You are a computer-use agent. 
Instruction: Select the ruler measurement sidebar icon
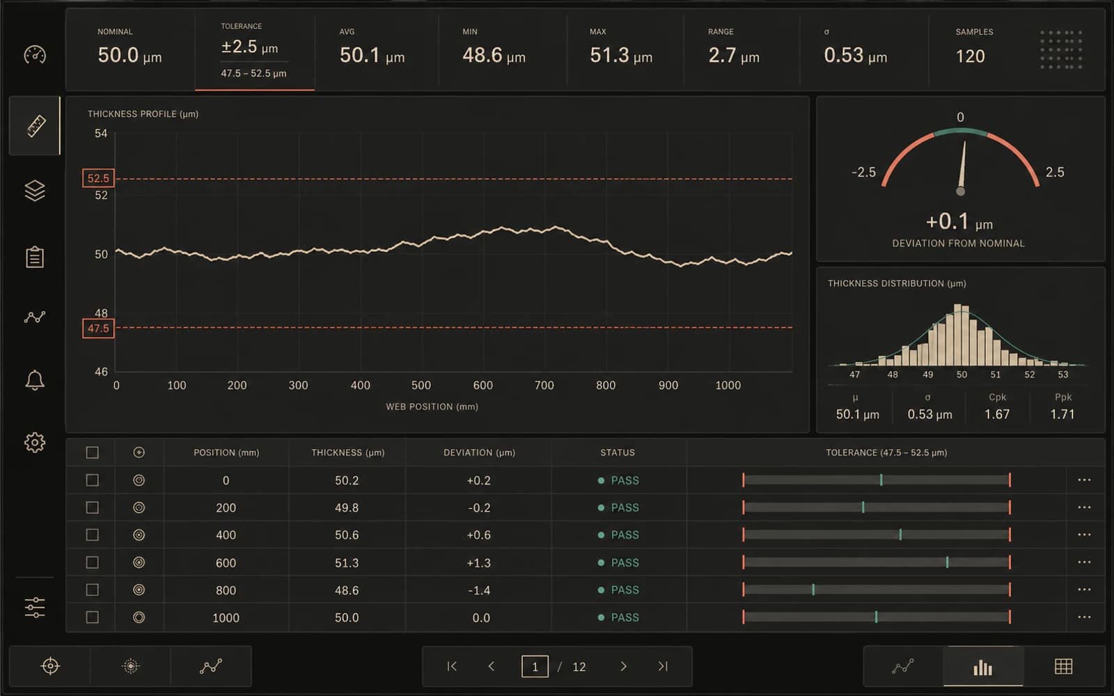pyautogui.click(x=35, y=126)
